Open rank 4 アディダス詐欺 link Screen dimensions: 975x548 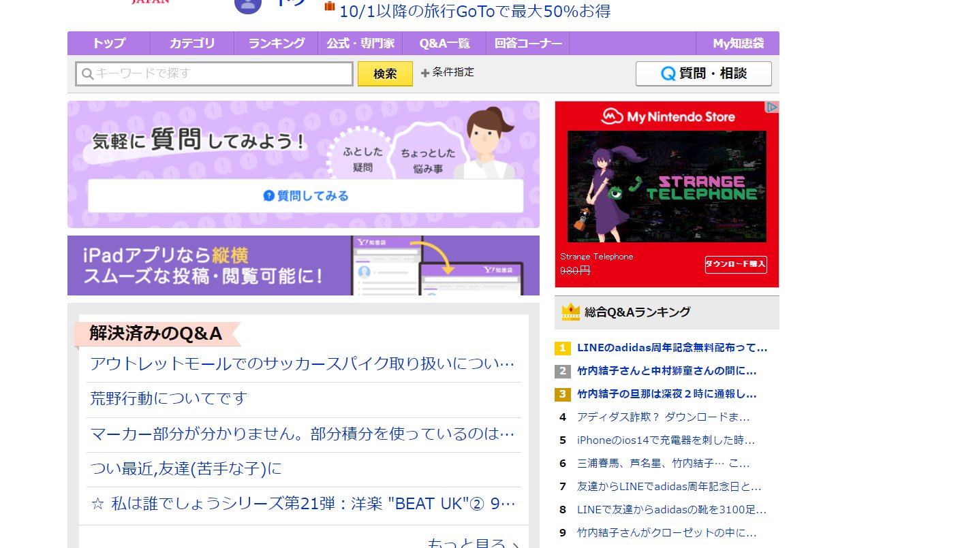tap(663, 417)
